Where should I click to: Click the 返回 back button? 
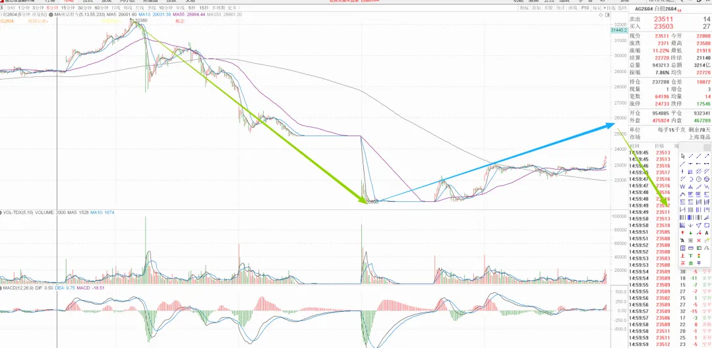(622, 8)
